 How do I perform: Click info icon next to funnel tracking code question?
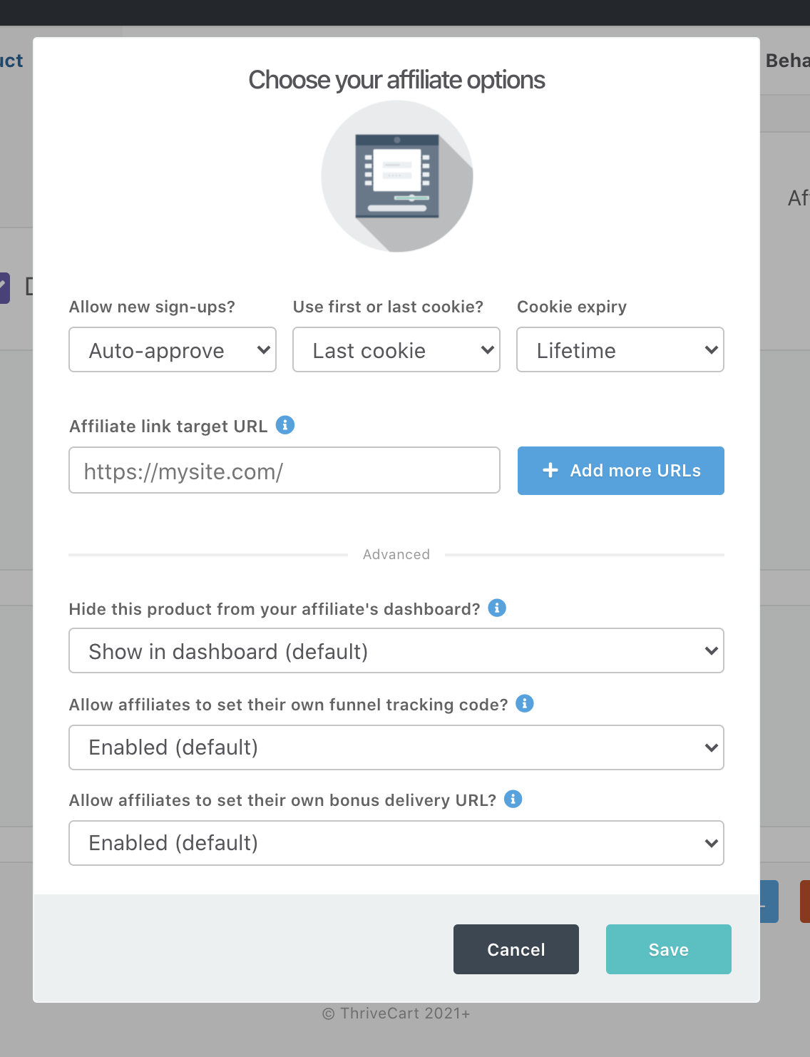click(525, 703)
